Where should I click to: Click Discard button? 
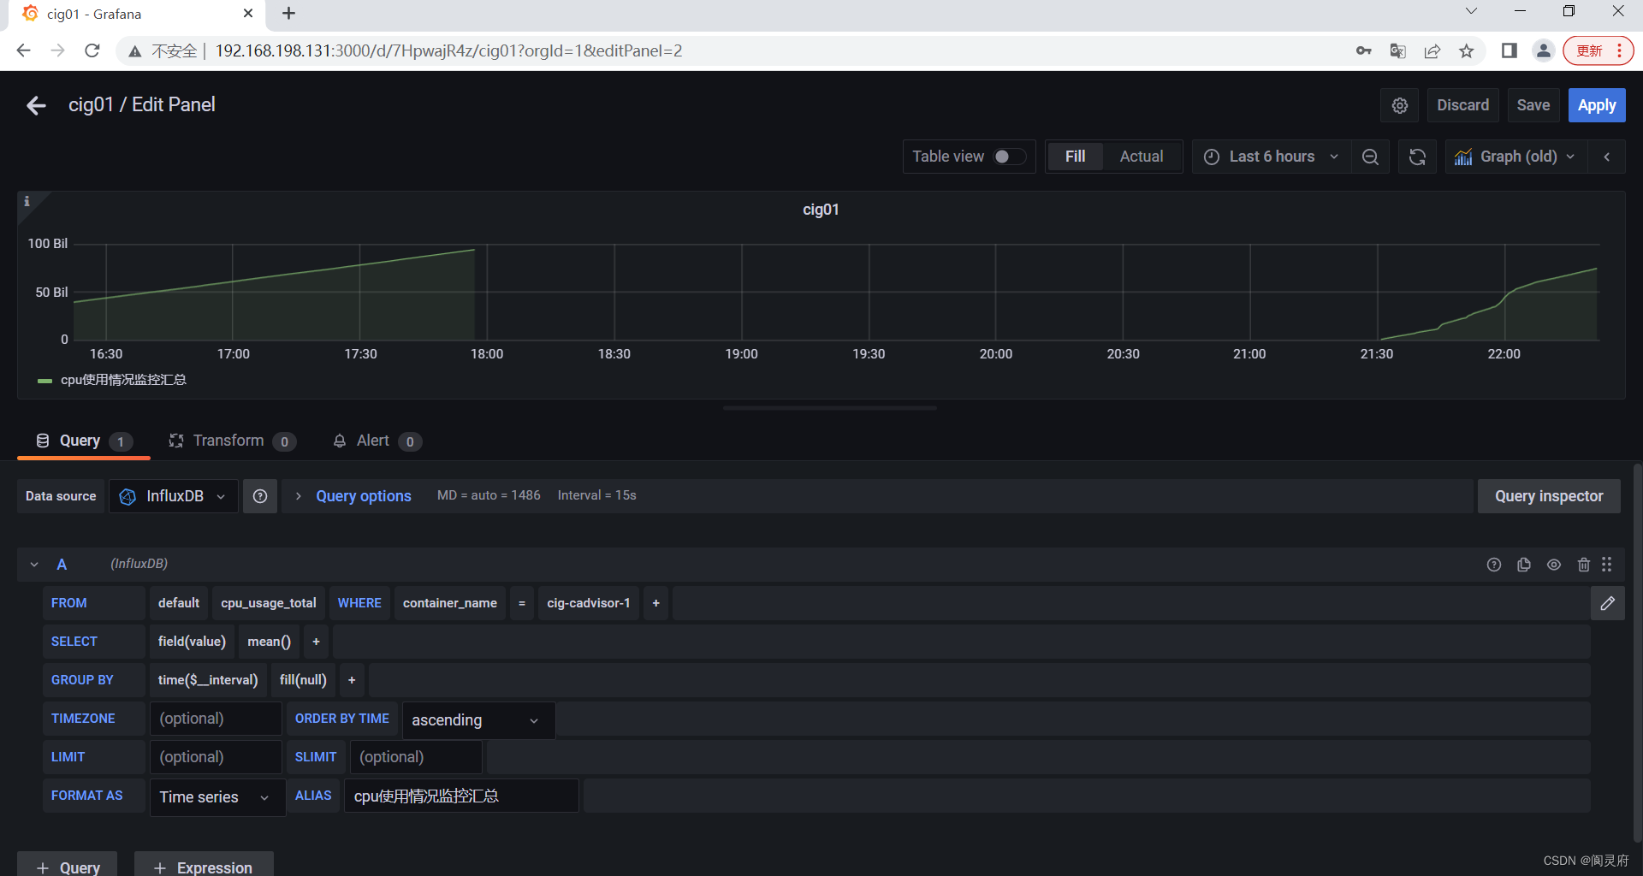click(x=1462, y=105)
